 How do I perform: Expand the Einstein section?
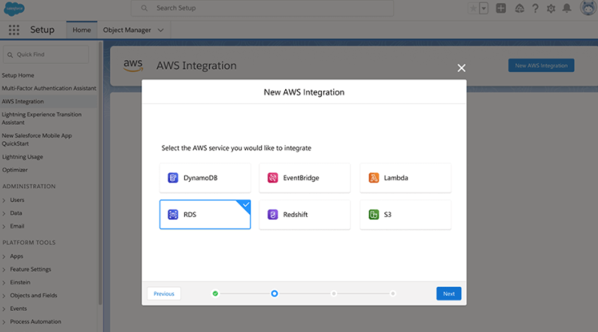coord(4,282)
